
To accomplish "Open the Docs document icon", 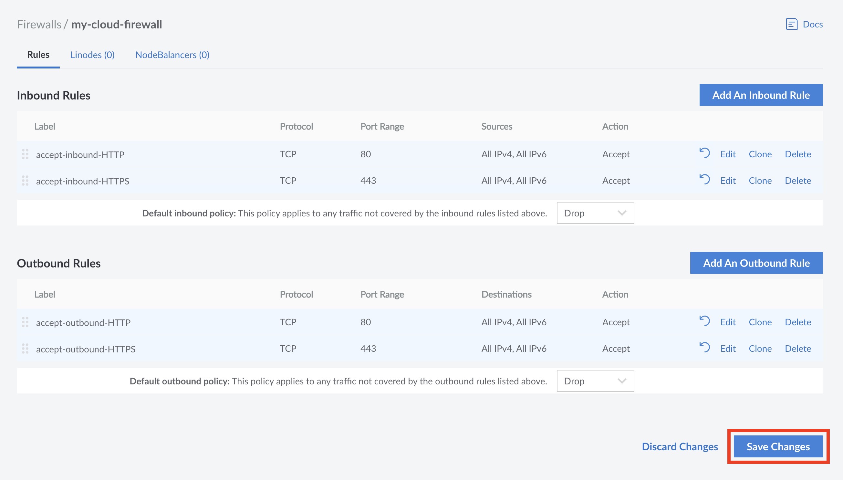I will 791,24.
